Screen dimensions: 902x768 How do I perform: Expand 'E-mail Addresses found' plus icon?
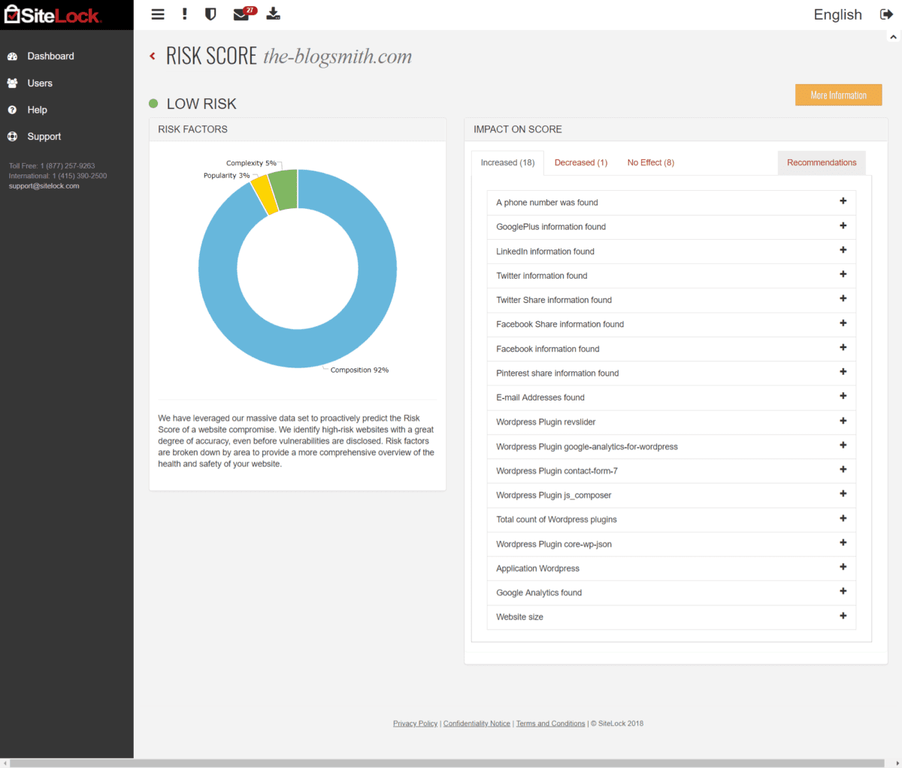[x=843, y=396]
